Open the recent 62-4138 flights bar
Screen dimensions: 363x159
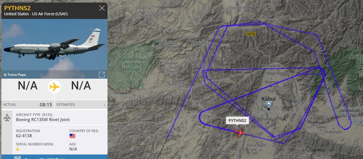click(54, 157)
